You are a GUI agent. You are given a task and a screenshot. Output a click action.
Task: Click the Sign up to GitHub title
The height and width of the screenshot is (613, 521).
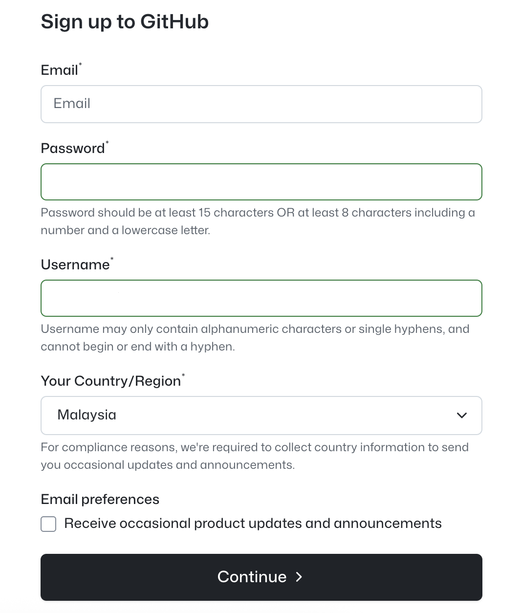124,22
